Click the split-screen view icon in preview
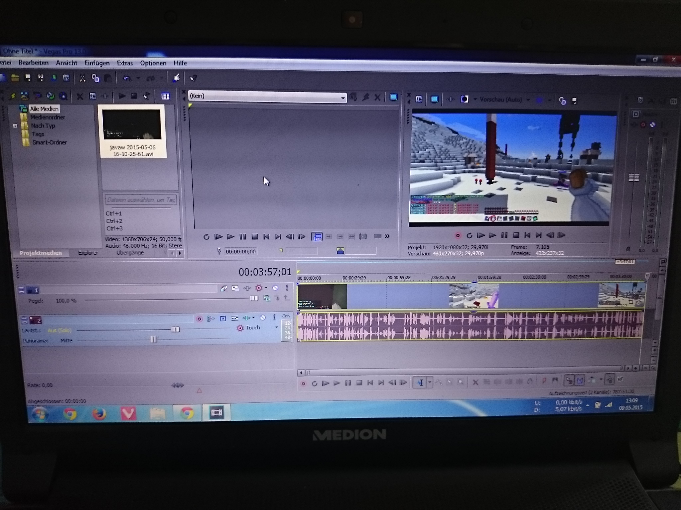This screenshot has height=510, width=681. pos(465,99)
